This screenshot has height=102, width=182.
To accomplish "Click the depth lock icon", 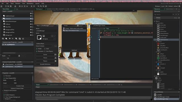I will click(x=19, y=56).
